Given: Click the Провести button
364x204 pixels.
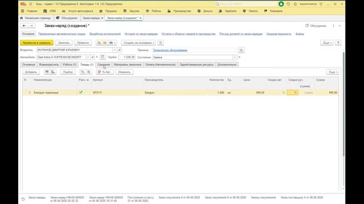Looking at the screenshot, I should [x=83, y=43].
